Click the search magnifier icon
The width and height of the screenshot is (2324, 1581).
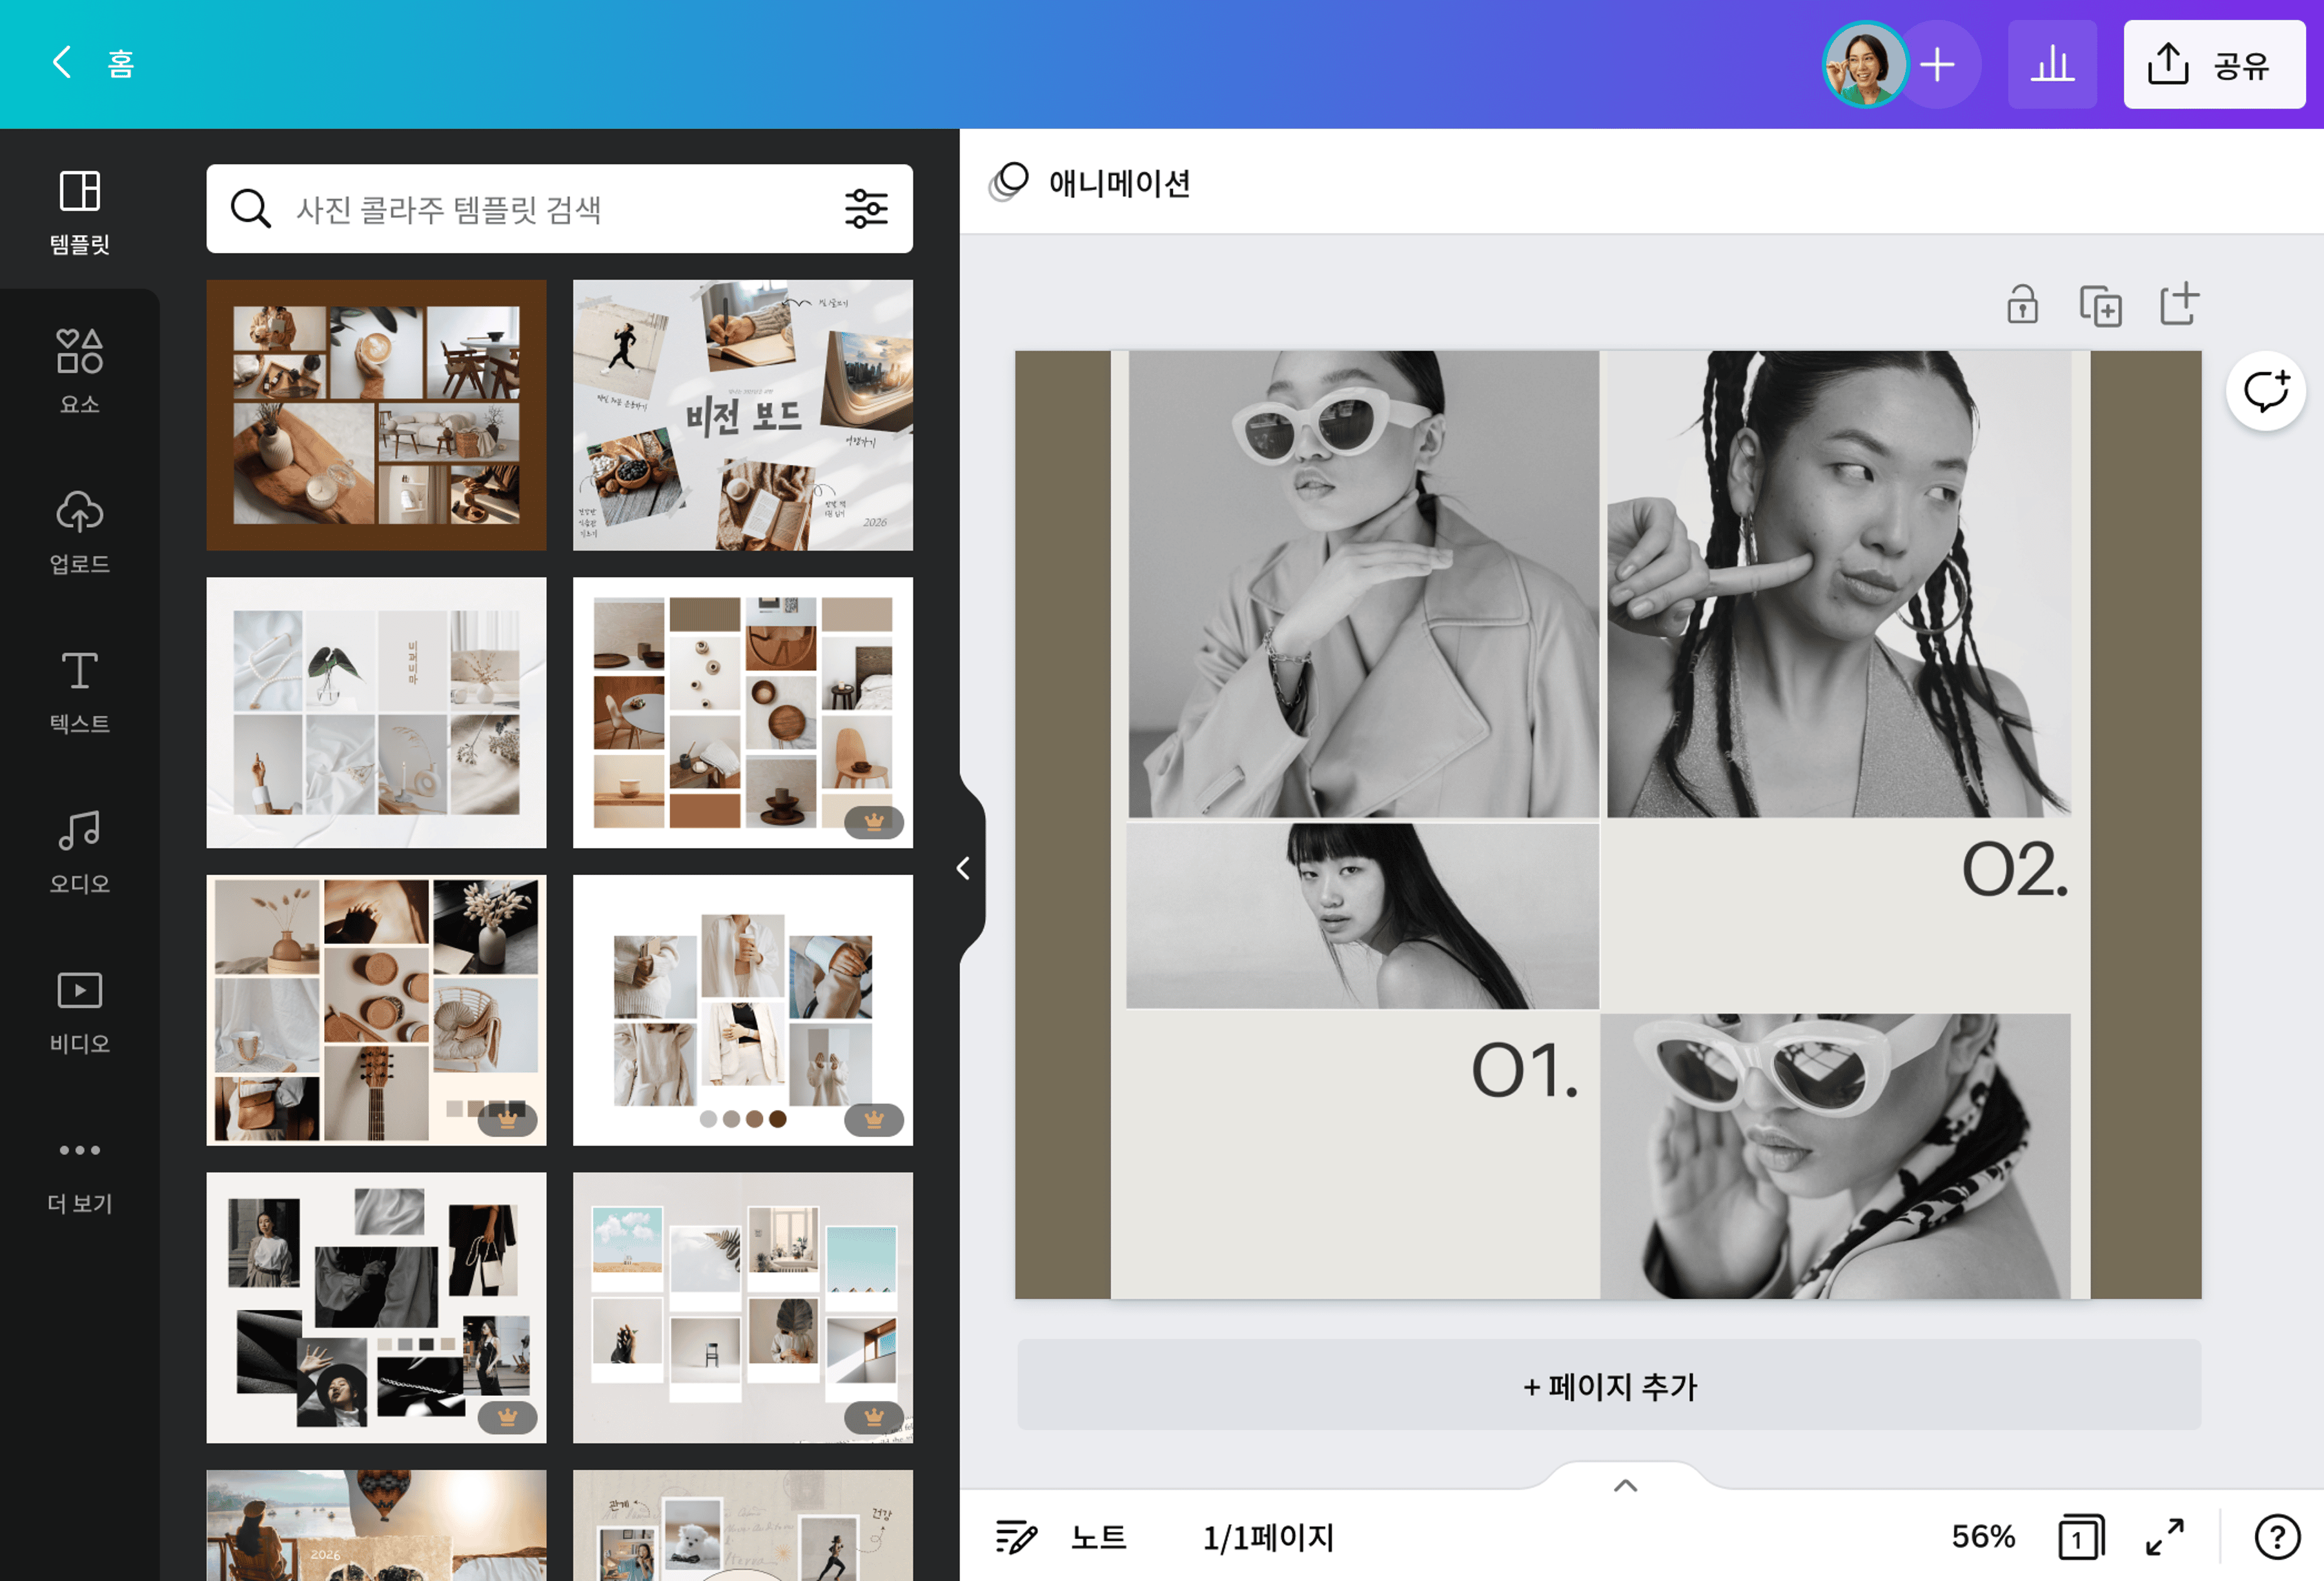point(250,209)
